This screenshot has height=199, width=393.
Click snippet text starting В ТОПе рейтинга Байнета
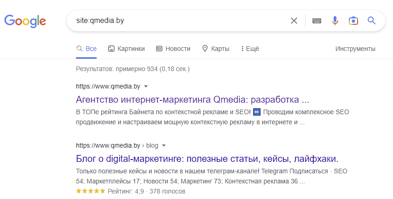click(x=213, y=117)
